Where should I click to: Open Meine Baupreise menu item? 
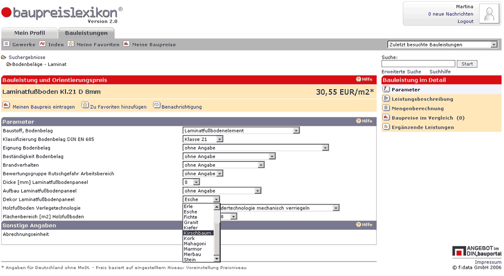coord(154,45)
